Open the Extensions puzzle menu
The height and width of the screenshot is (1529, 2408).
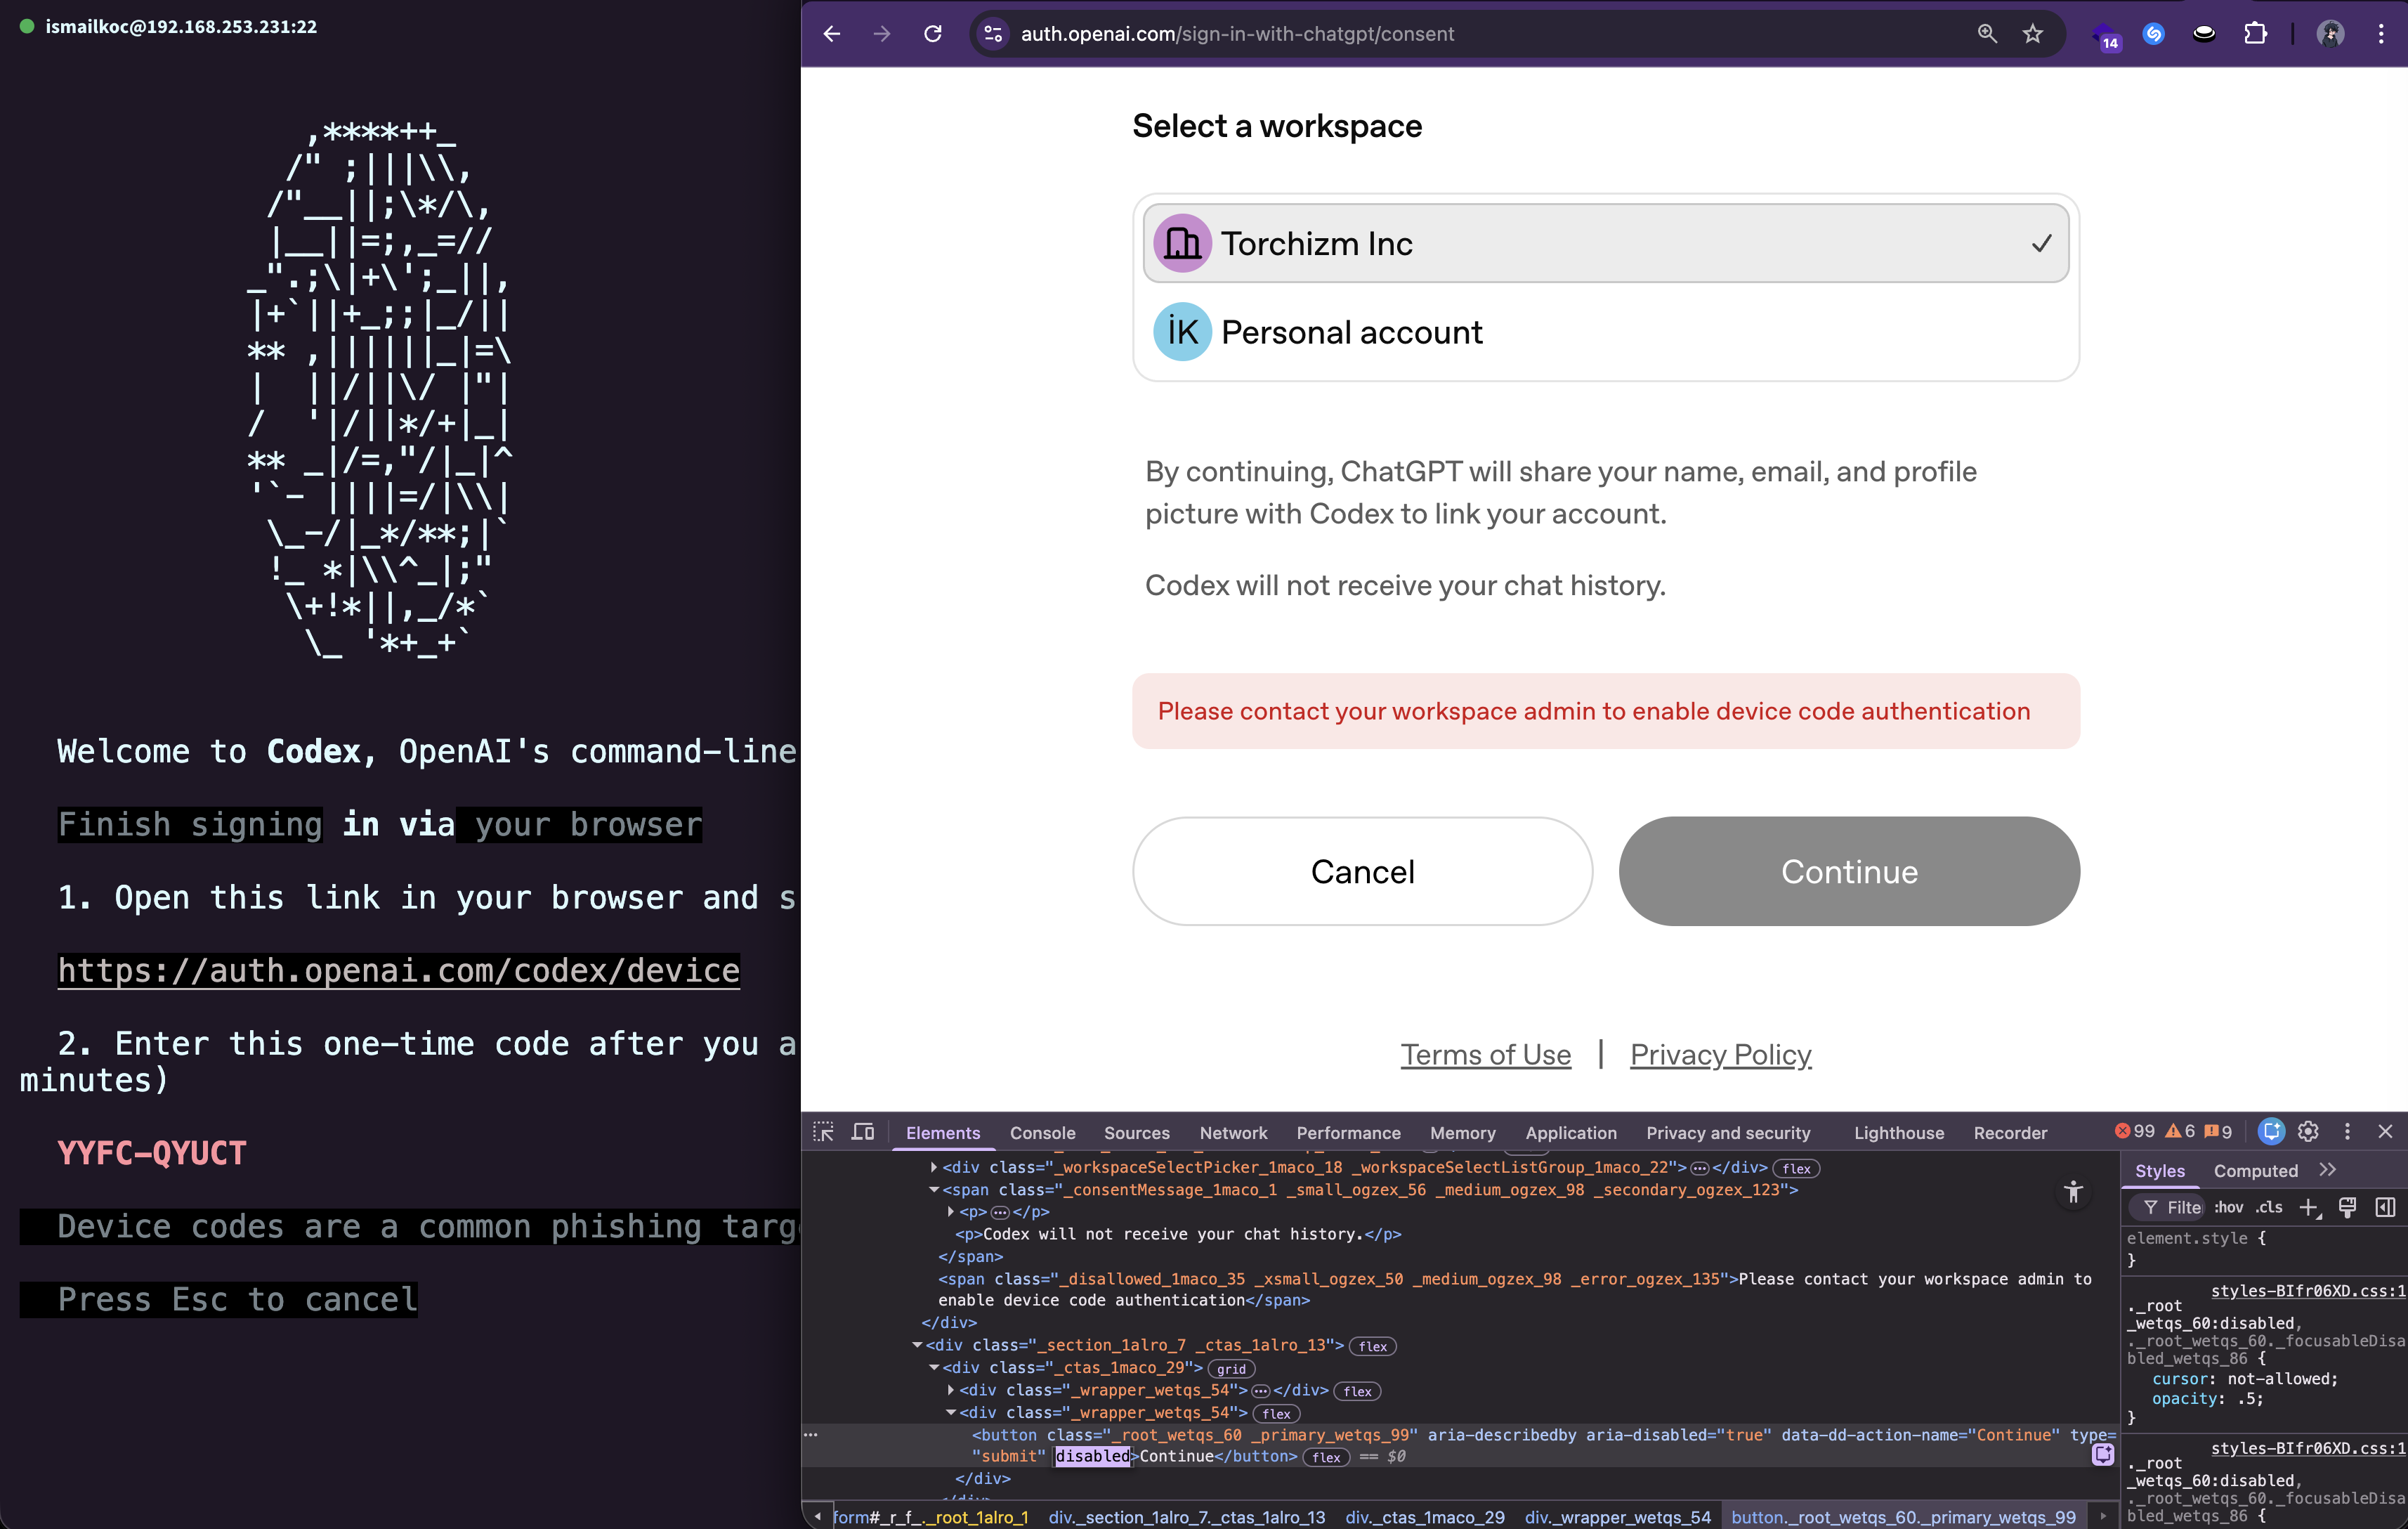pos(2256,34)
